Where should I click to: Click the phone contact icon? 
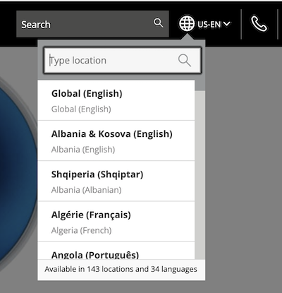pos(259,24)
